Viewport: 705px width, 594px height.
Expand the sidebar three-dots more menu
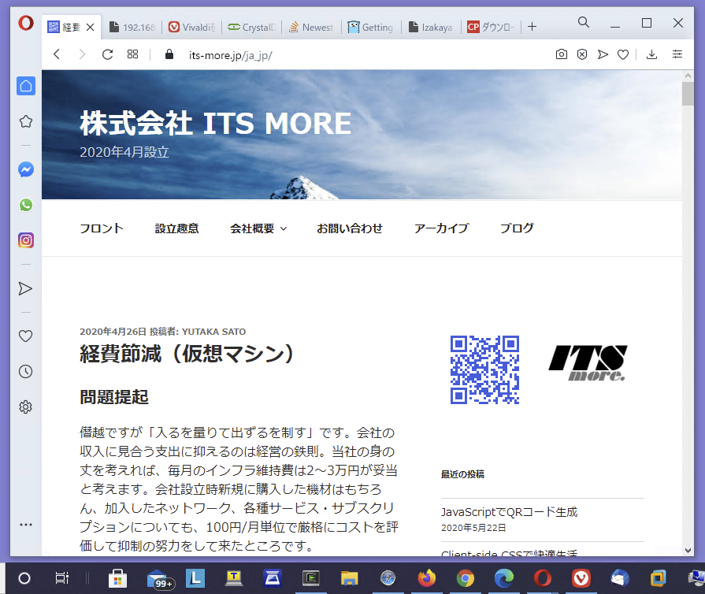pyautogui.click(x=26, y=525)
